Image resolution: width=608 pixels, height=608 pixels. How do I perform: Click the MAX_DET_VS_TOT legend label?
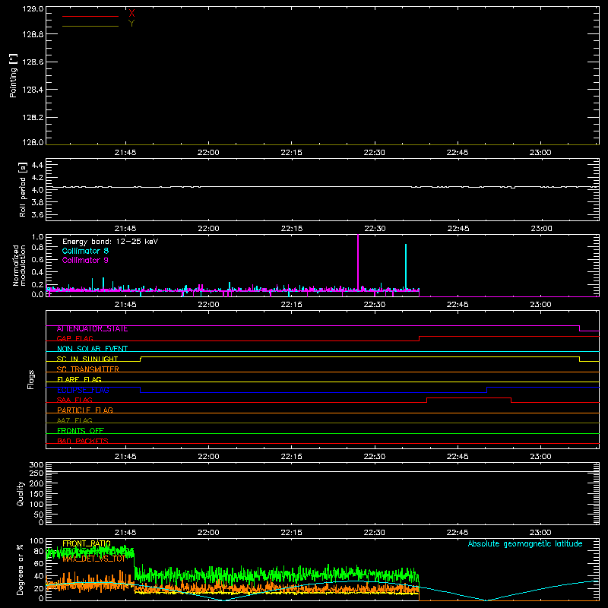94,559
